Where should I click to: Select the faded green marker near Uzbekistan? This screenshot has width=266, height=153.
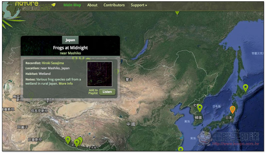[31, 96]
